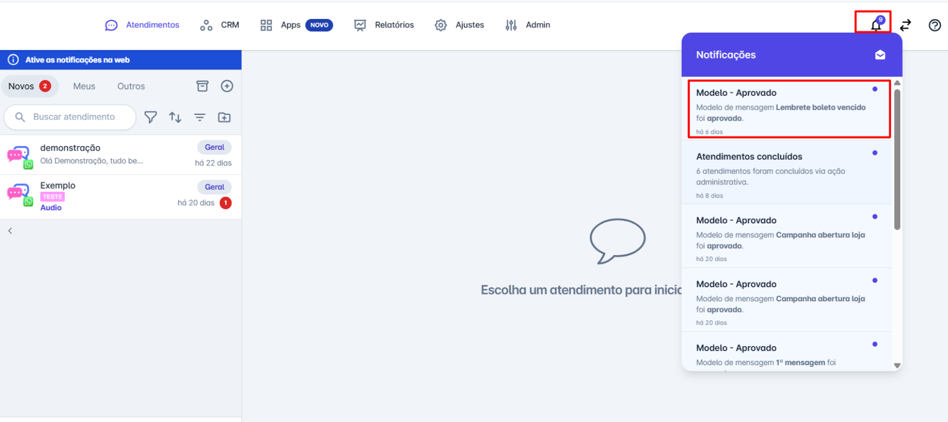Open the CRM menu

point(220,25)
